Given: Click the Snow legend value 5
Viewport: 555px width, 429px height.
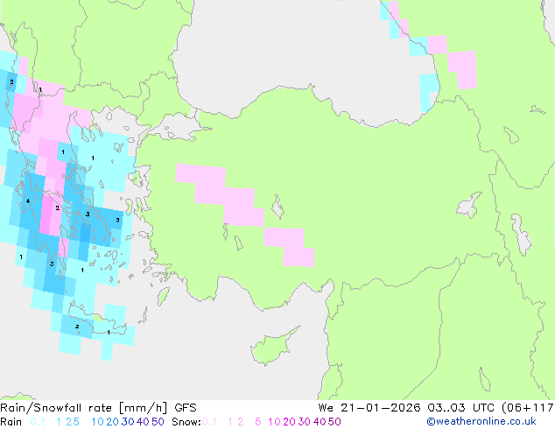Looking at the screenshot, I should pos(258,422).
